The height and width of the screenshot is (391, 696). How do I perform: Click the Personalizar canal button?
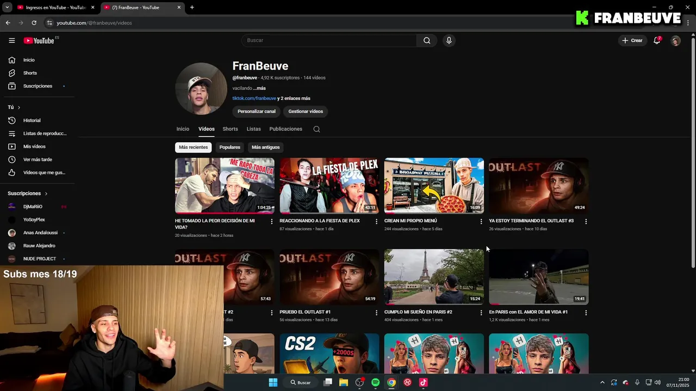coord(257,111)
